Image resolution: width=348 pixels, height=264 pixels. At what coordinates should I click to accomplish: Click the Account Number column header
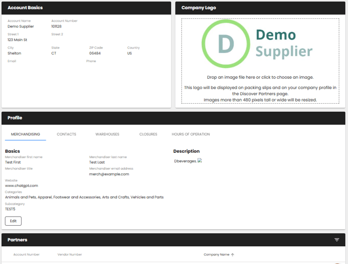click(26, 254)
